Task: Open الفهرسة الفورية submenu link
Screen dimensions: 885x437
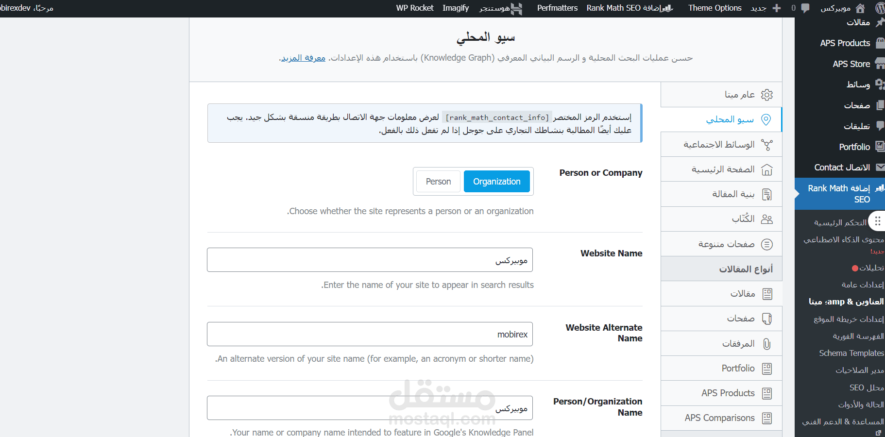Action: [858, 336]
